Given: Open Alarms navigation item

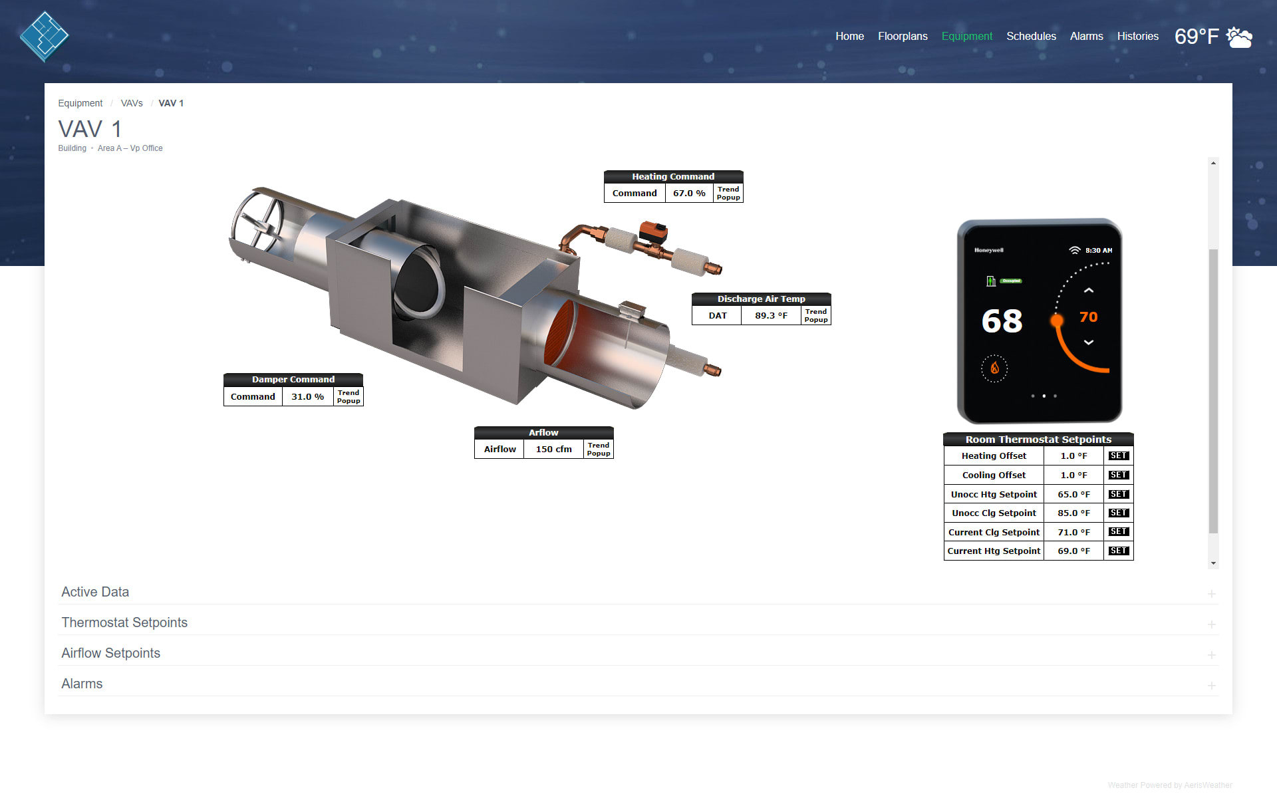Looking at the screenshot, I should pos(1086,36).
